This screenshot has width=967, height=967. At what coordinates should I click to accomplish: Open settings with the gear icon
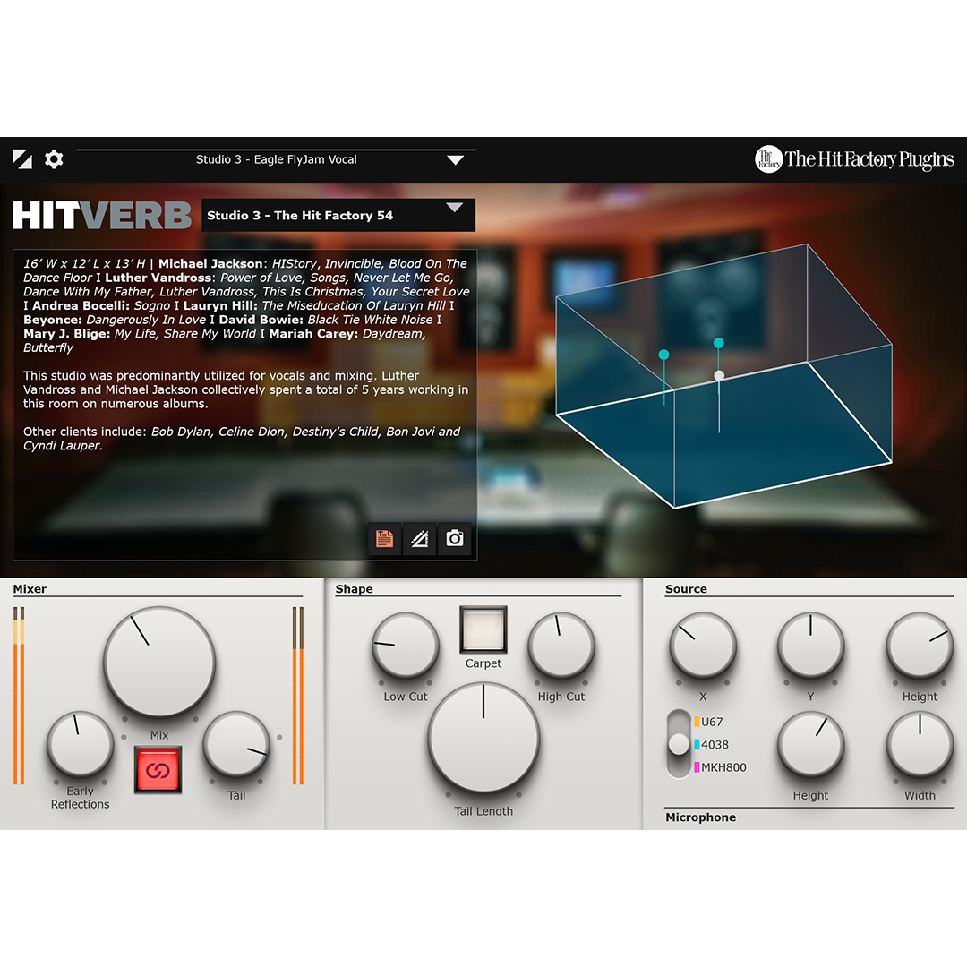pos(54,159)
